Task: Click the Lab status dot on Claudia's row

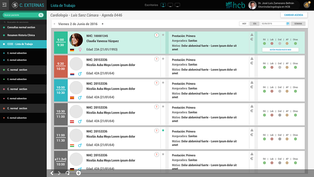Action: point(272,43)
